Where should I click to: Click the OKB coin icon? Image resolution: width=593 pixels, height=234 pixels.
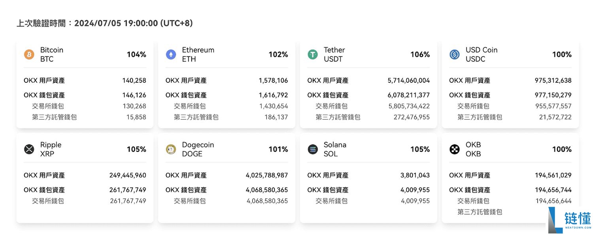[454, 149]
